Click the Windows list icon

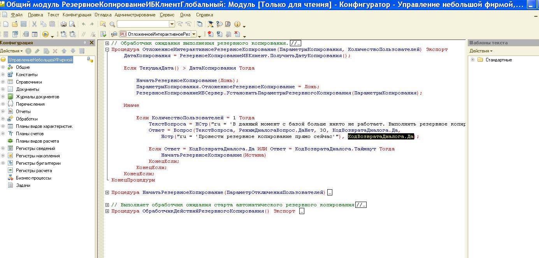[x=199, y=24]
